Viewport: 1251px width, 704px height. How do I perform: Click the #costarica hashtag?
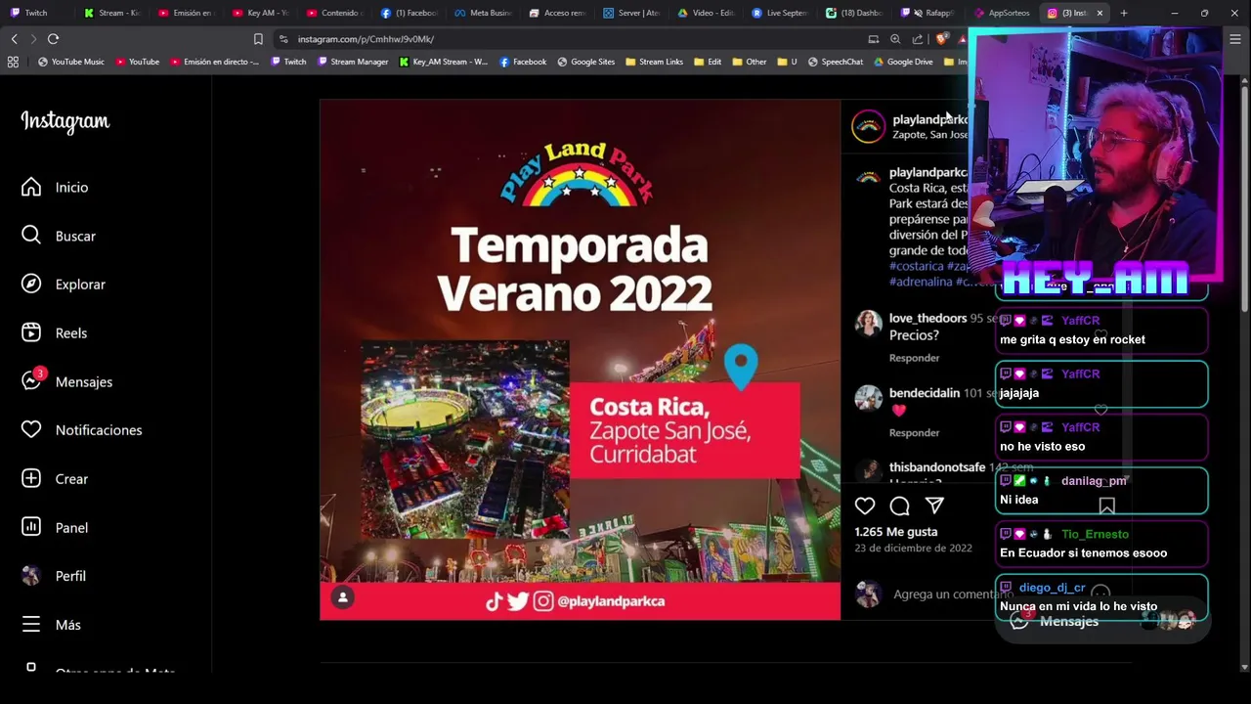tap(917, 266)
